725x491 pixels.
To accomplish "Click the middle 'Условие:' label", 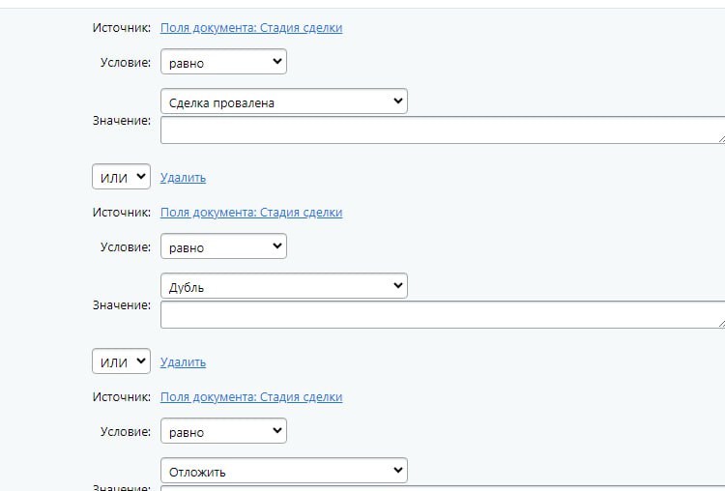I will pos(126,247).
